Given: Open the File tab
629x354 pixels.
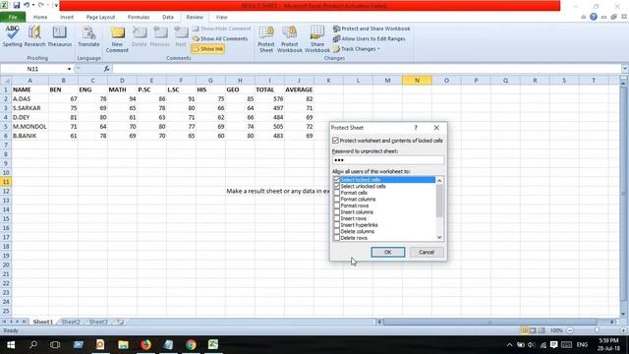Looking at the screenshot, I should pyautogui.click(x=13, y=18).
